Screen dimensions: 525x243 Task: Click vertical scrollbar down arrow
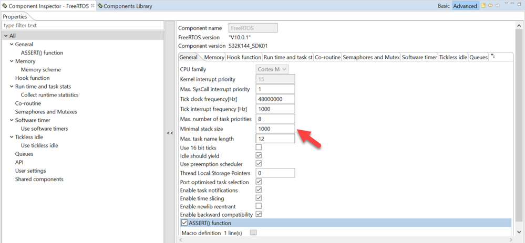coord(519,231)
